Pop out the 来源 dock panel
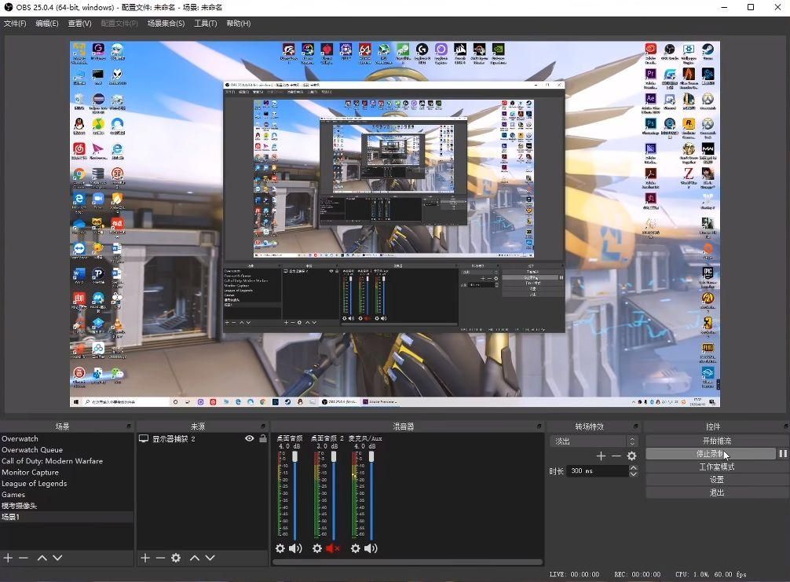Image resolution: width=790 pixels, height=582 pixels. pos(263,426)
